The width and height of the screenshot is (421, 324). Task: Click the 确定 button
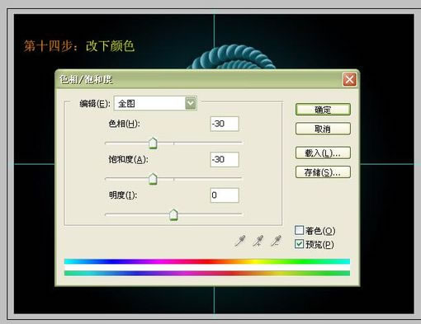tap(323, 110)
